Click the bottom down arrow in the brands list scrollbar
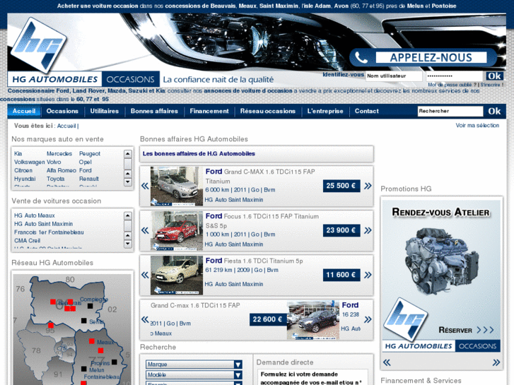This screenshot has width=514, height=385. (128, 182)
